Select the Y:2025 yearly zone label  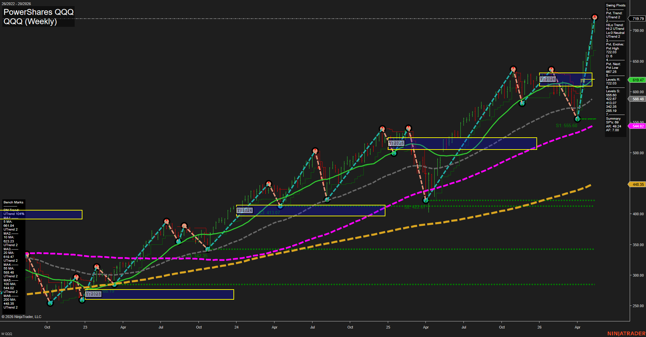[x=396, y=143]
